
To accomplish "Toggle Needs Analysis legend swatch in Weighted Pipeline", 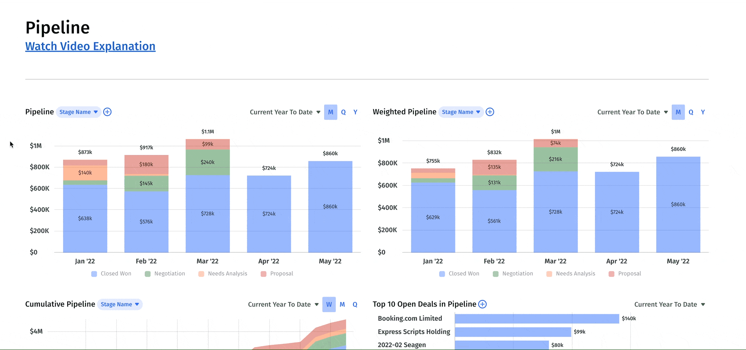I will (x=549, y=274).
